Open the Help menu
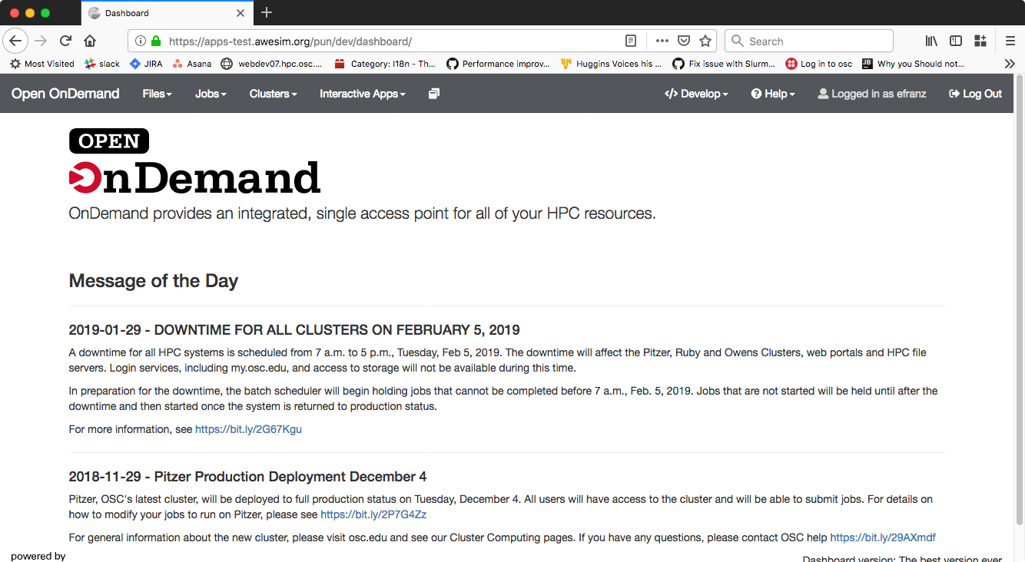The height and width of the screenshot is (562, 1025). coord(773,94)
